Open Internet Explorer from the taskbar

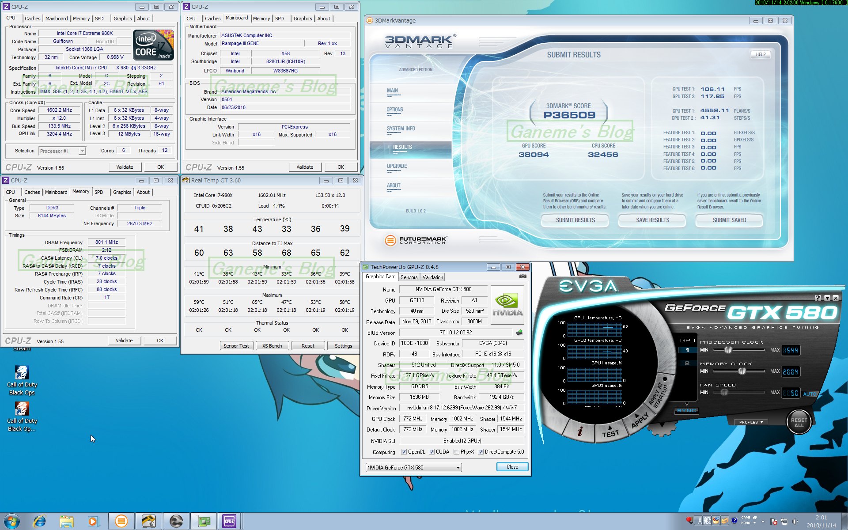pos(40,521)
